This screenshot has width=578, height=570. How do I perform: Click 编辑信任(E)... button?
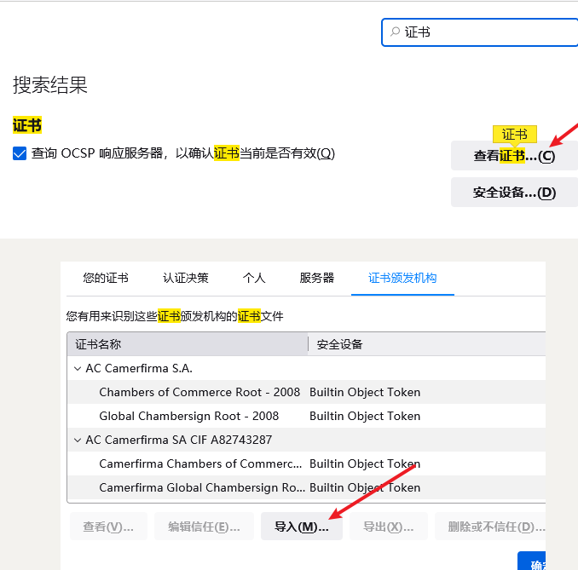(x=204, y=527)
